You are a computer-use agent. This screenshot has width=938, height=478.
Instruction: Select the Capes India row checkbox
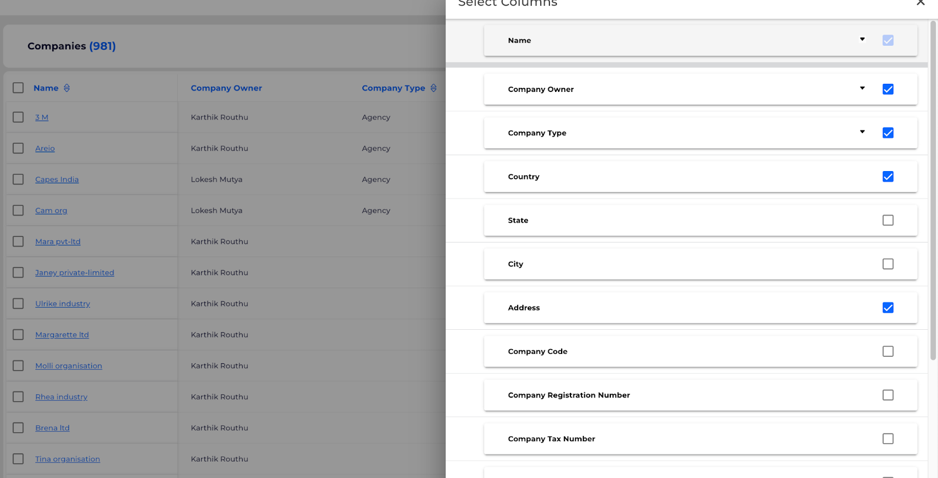(18, 179)
